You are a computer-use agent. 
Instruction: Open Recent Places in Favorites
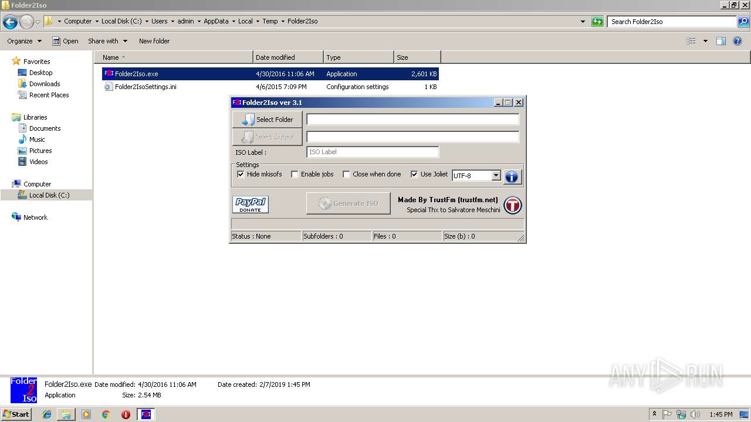coord(49,95)
